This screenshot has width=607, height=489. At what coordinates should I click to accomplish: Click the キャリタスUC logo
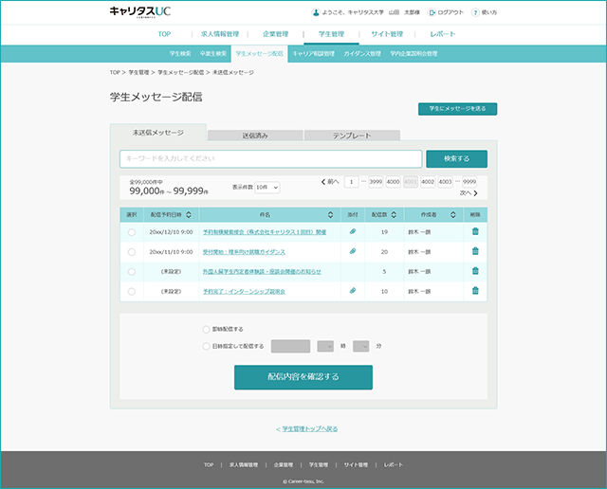[139, 11]
